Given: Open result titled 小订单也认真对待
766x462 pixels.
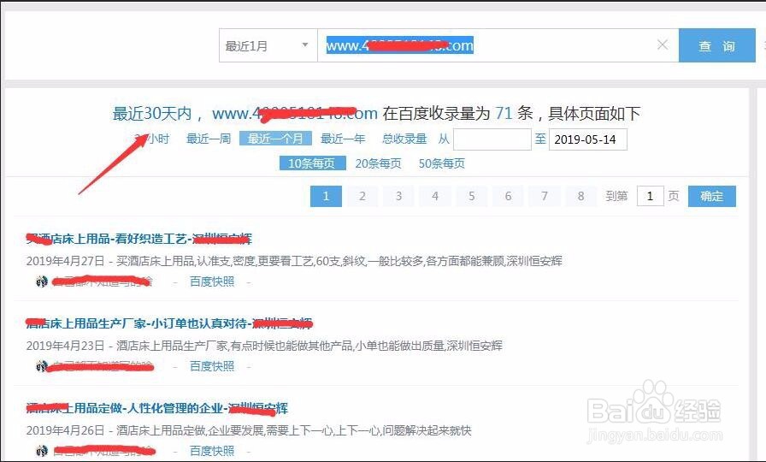Looking at the screenshot, I should (x=169, y=323).
